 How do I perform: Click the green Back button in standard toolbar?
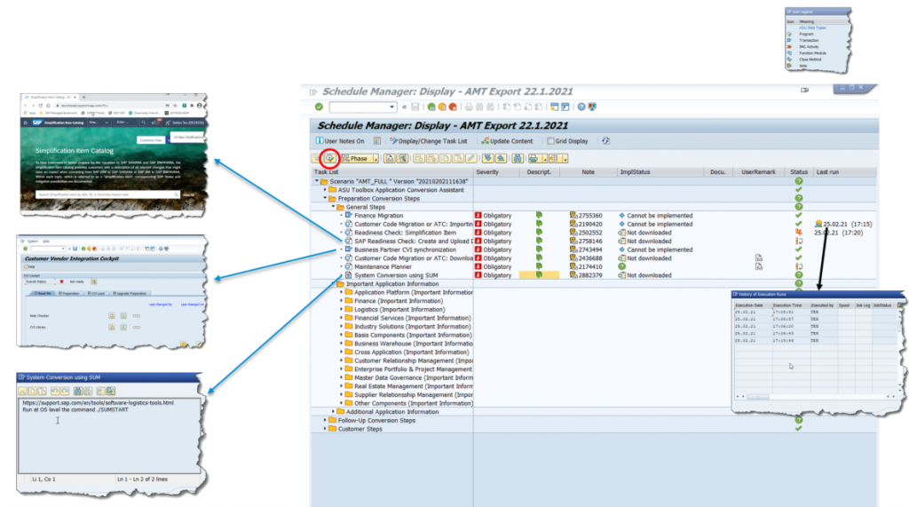[431, 107]
